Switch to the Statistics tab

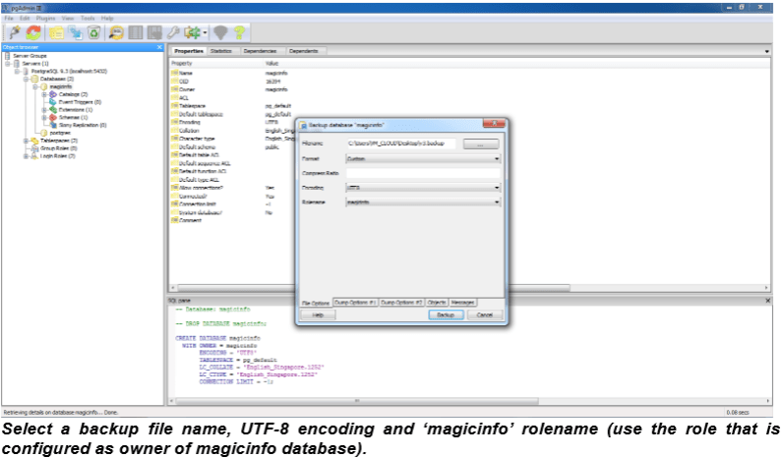(x=220, y=51)
